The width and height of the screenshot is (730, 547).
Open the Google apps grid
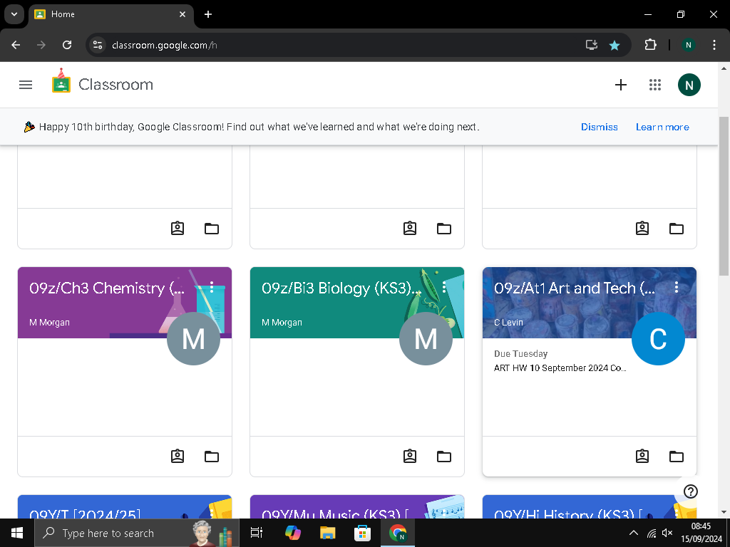pos(655,85)
